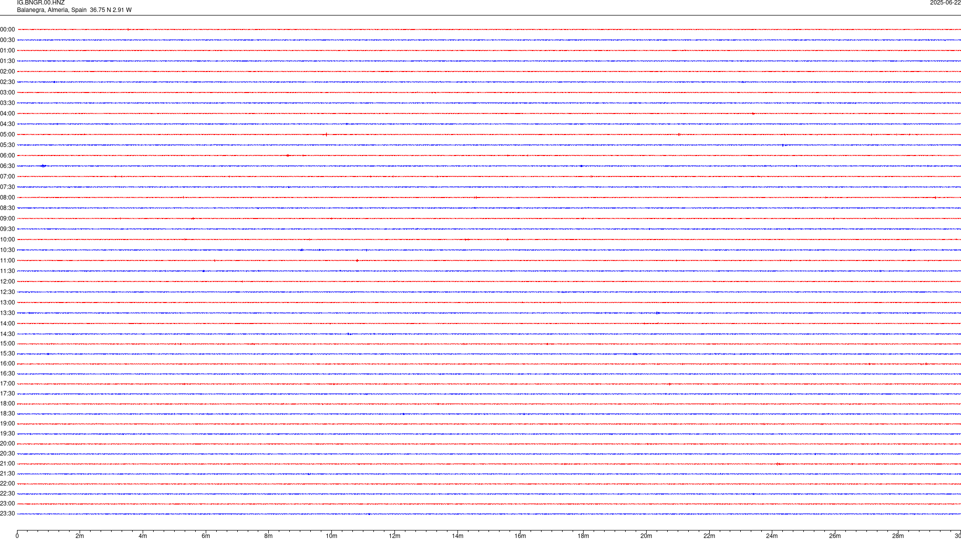The height and width of the screenshot is (540, 961).
Task: Select the 10:30 time label
Action: tap(8, 250)
